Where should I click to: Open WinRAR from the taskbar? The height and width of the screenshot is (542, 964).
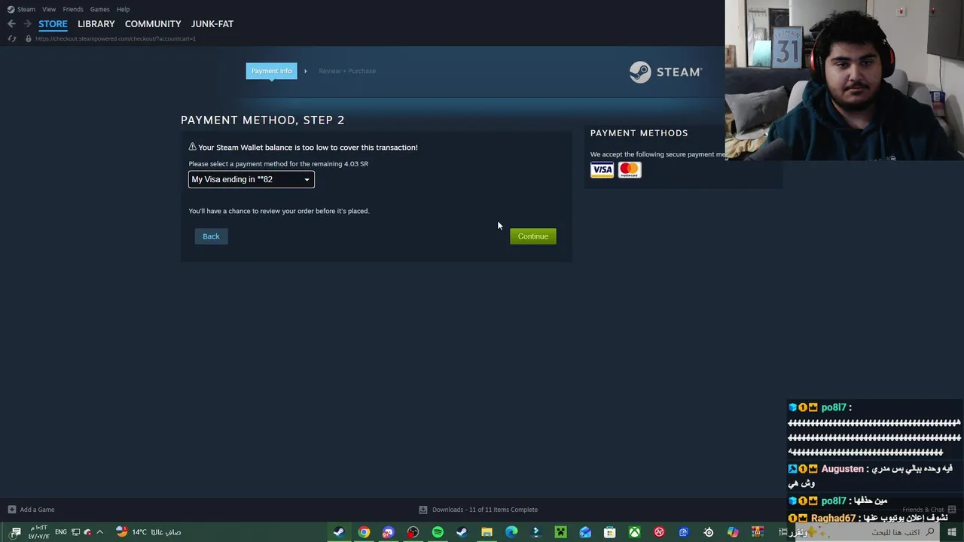tap(758, 532)
